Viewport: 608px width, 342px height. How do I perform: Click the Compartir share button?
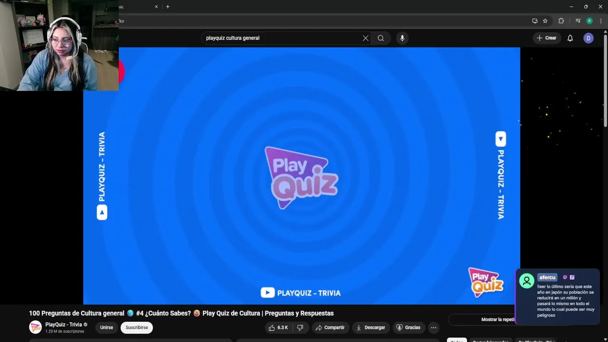point(330,327)
